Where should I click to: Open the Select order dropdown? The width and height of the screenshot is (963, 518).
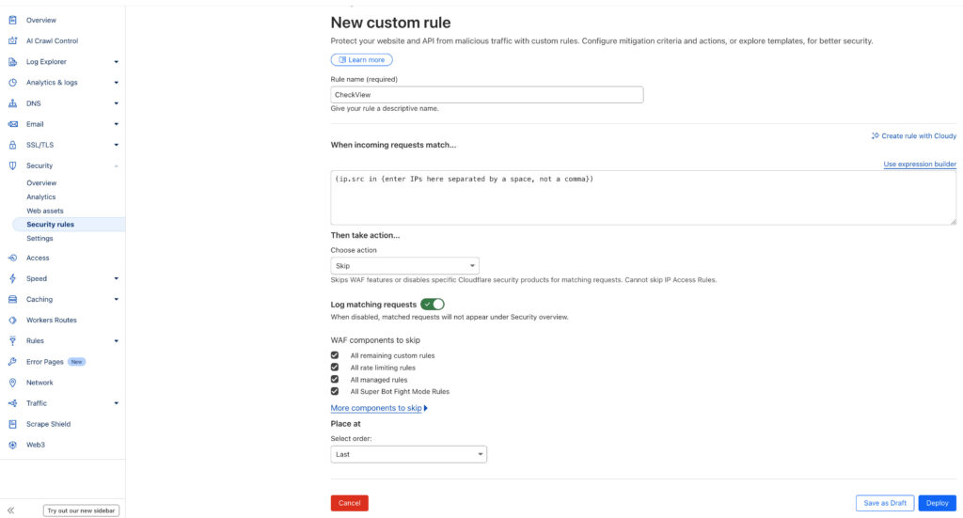pyautogui.click(x=408, y=454)
